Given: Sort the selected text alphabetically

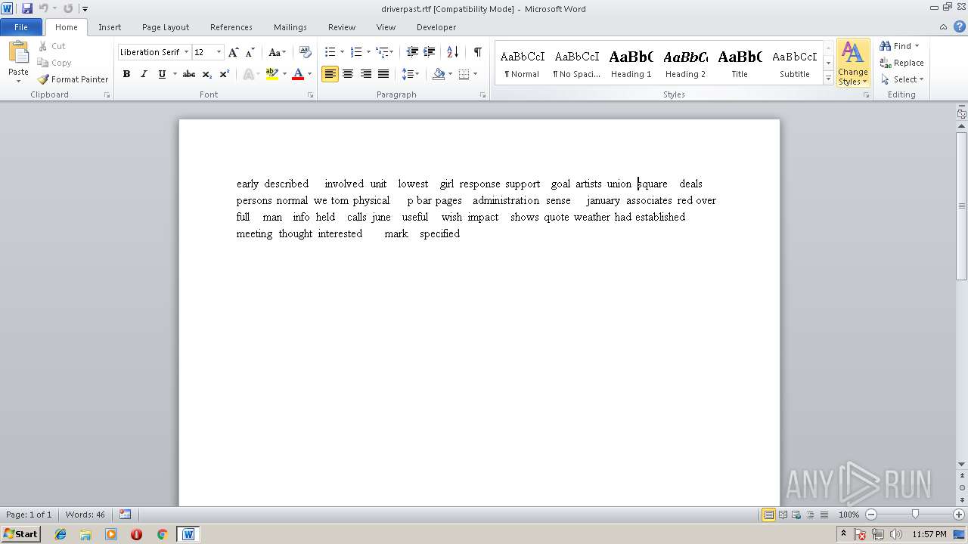Looking at the screenshot, I should (x=453, y=52).
